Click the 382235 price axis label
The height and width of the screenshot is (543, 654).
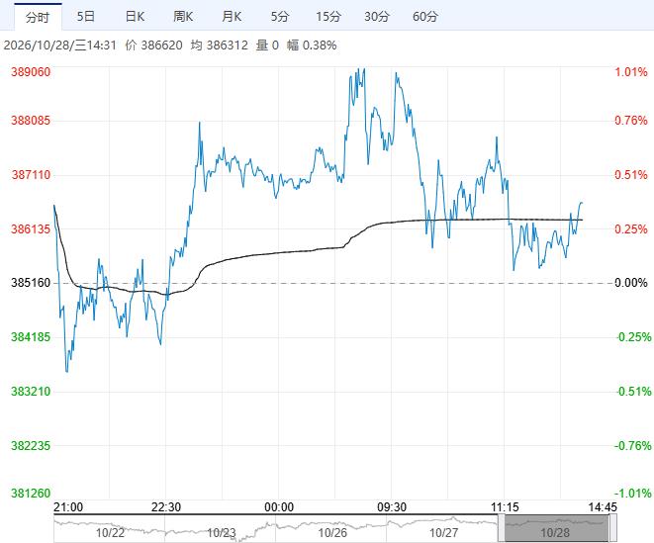tap(31, 446)
